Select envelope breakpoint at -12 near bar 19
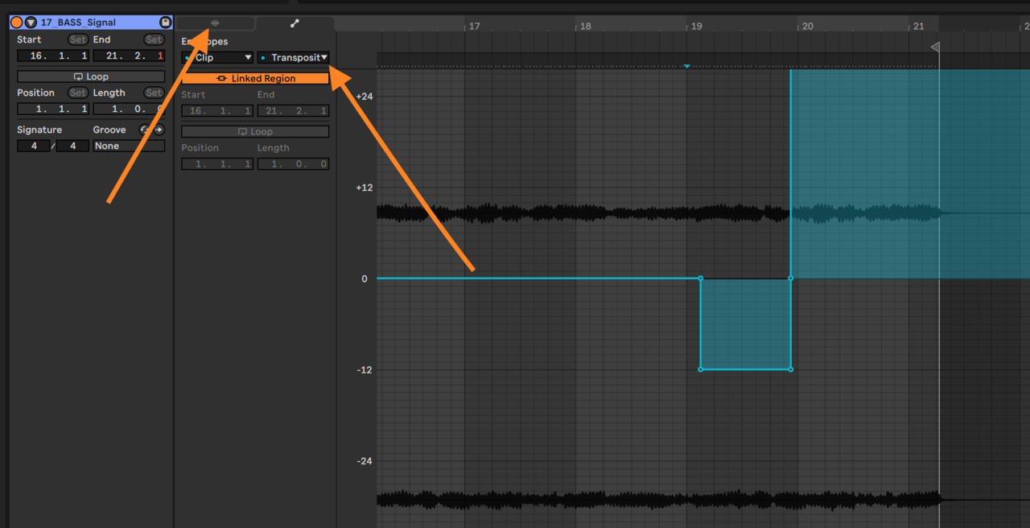Screen dimensions: 1030x528 click(x=701, y=369)
